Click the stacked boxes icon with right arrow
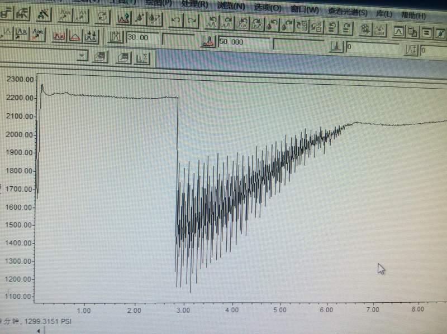Image resolution: width=447 pixels, height=334 pixels. click(x=317, y=27)
